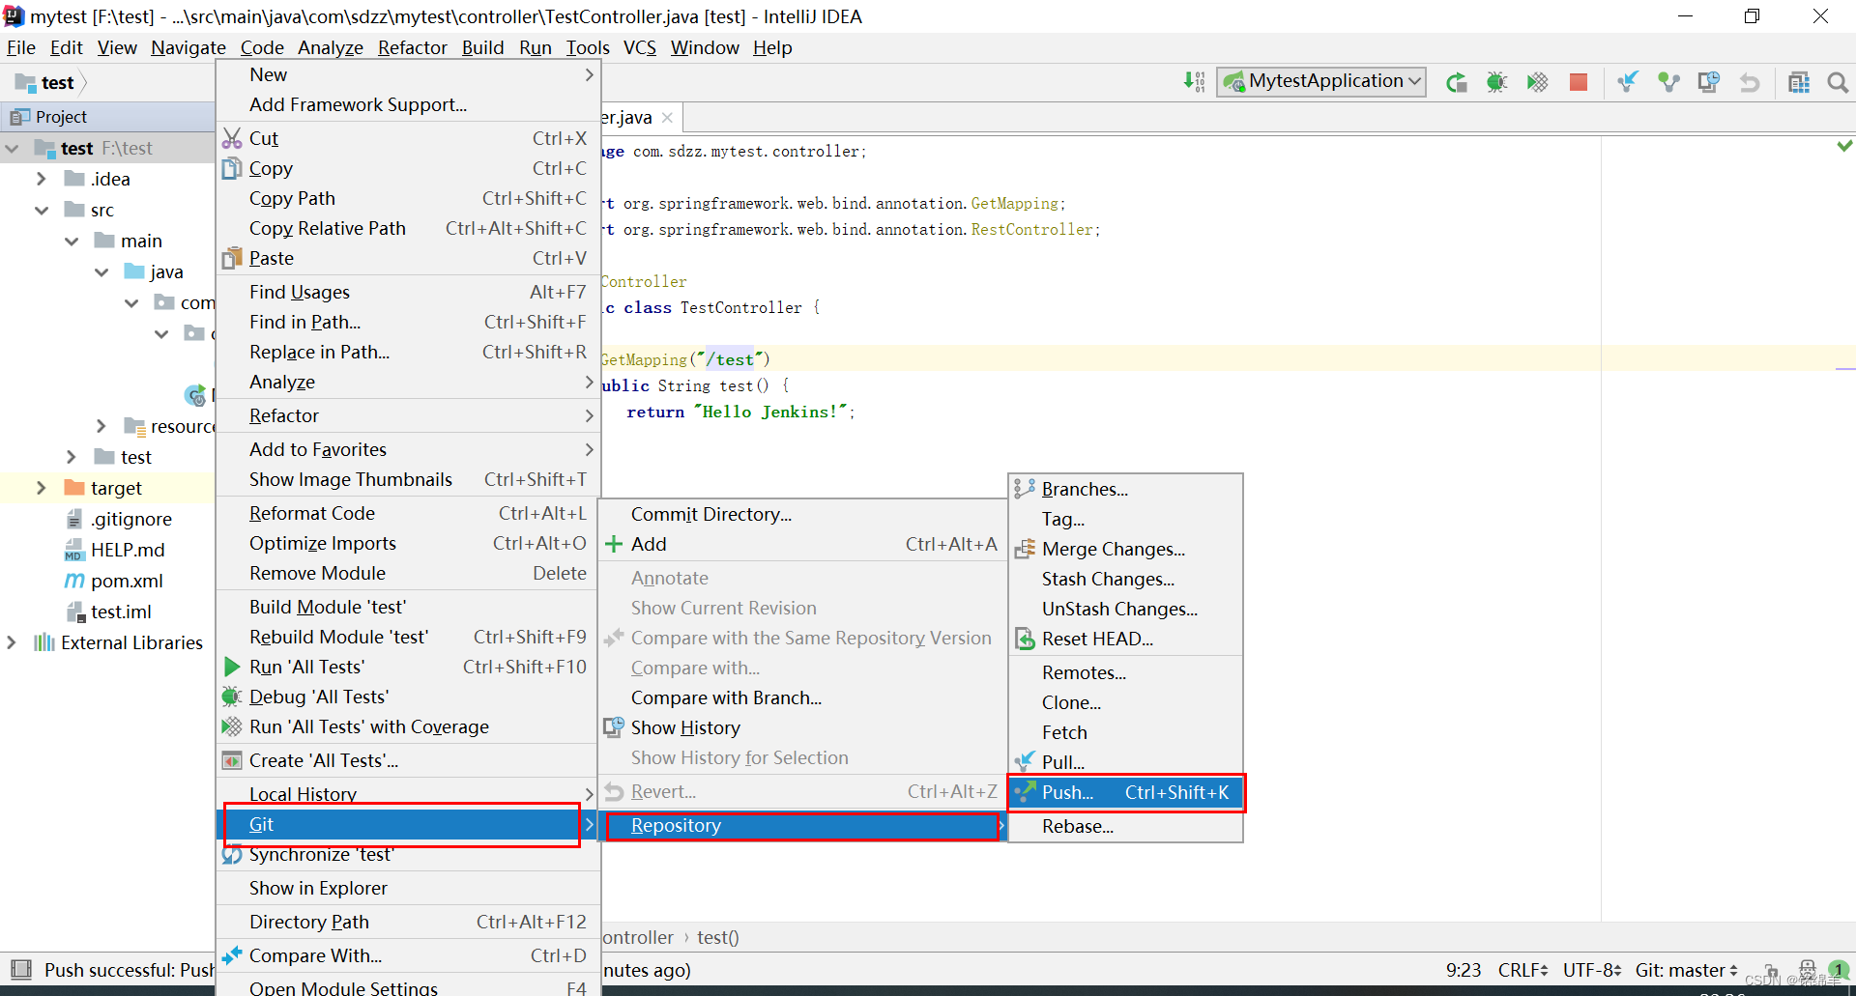Toggle tool window quick-access icon
1856x996 pixels.
coord(21,969)
